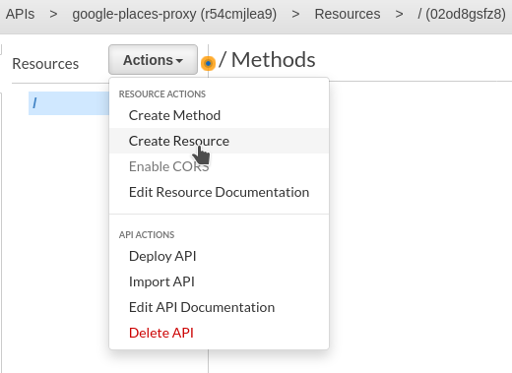Click the Resources panel heading
Screen dimensions: 512x373
click(45, 64)
